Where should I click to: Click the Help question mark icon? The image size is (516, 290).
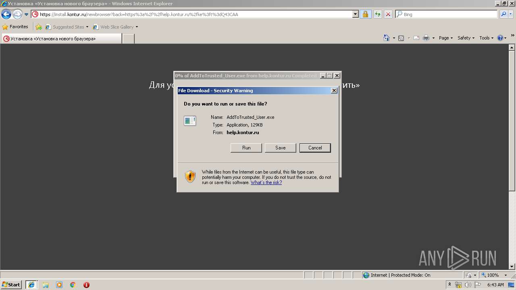[500, 38]
